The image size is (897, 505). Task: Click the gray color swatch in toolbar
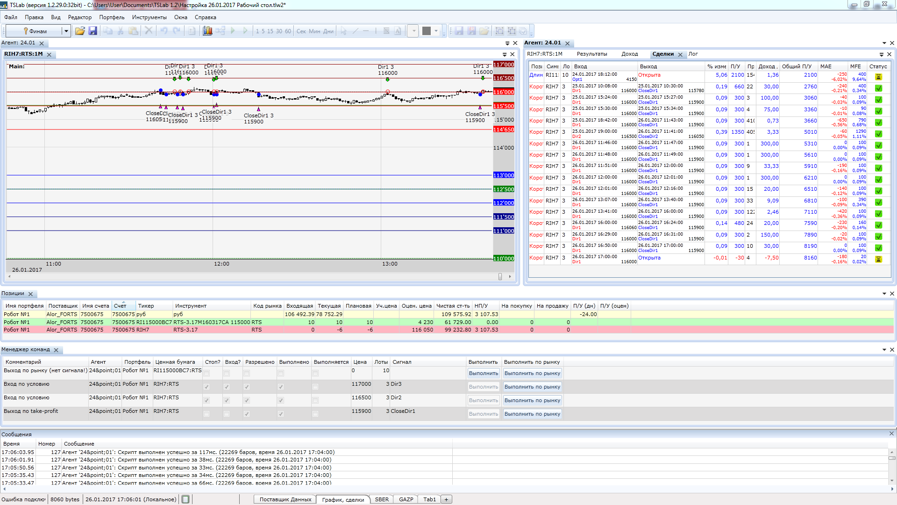click(x=426, y=31)
